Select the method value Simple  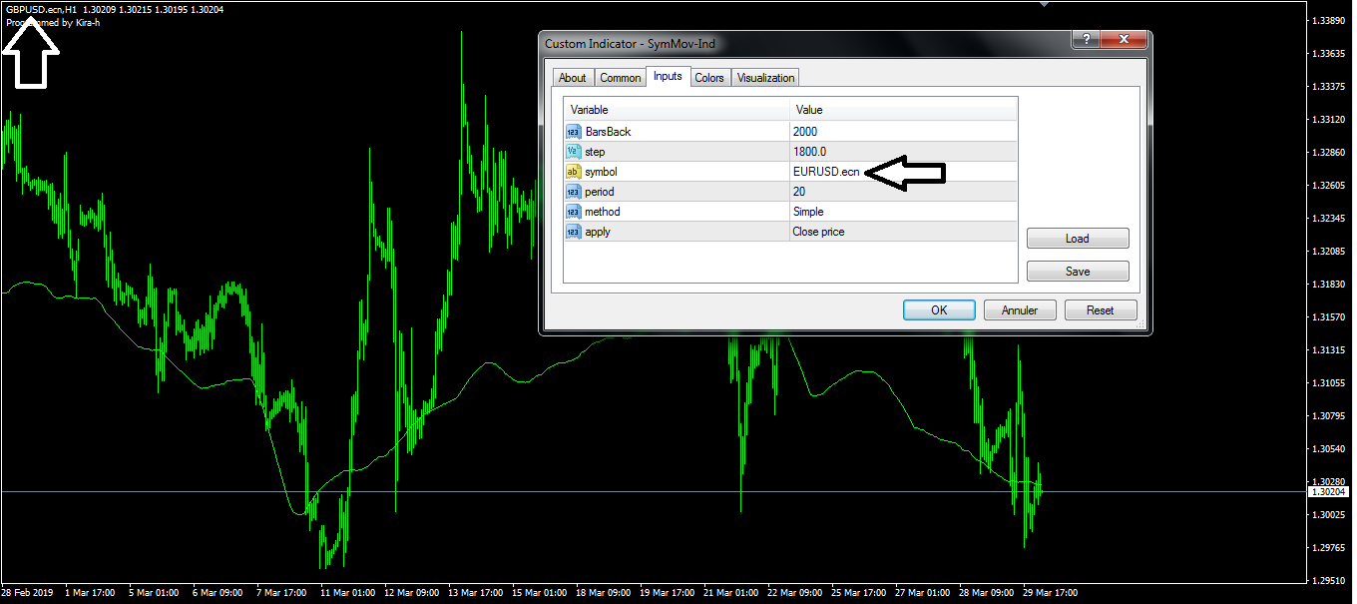click(808, 212)
